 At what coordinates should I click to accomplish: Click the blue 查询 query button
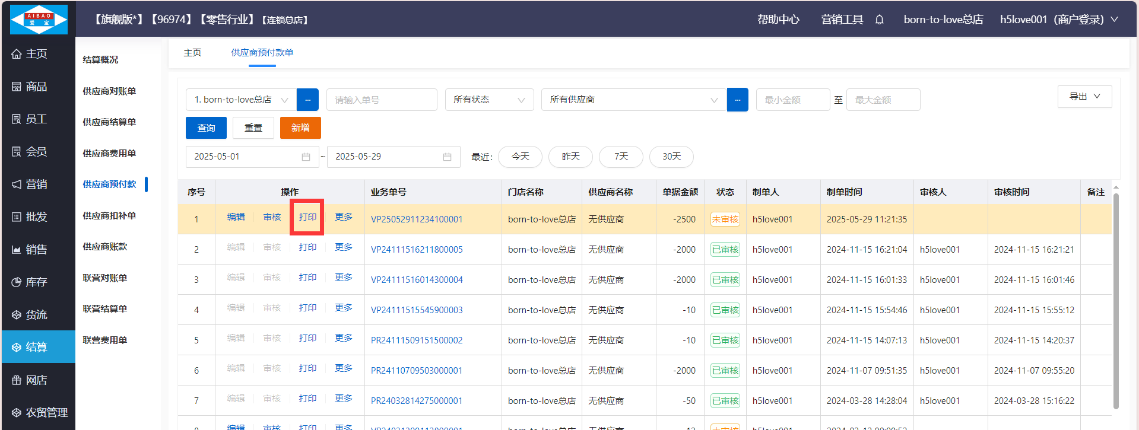pos(206,128)
